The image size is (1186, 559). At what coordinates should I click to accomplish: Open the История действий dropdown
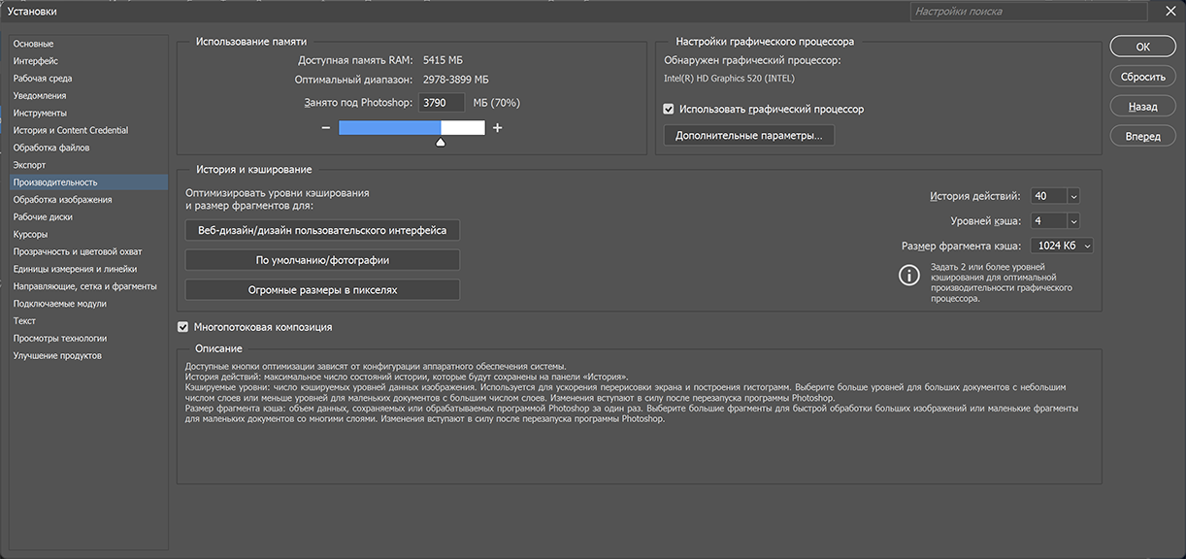click(x=1073, y=196)
